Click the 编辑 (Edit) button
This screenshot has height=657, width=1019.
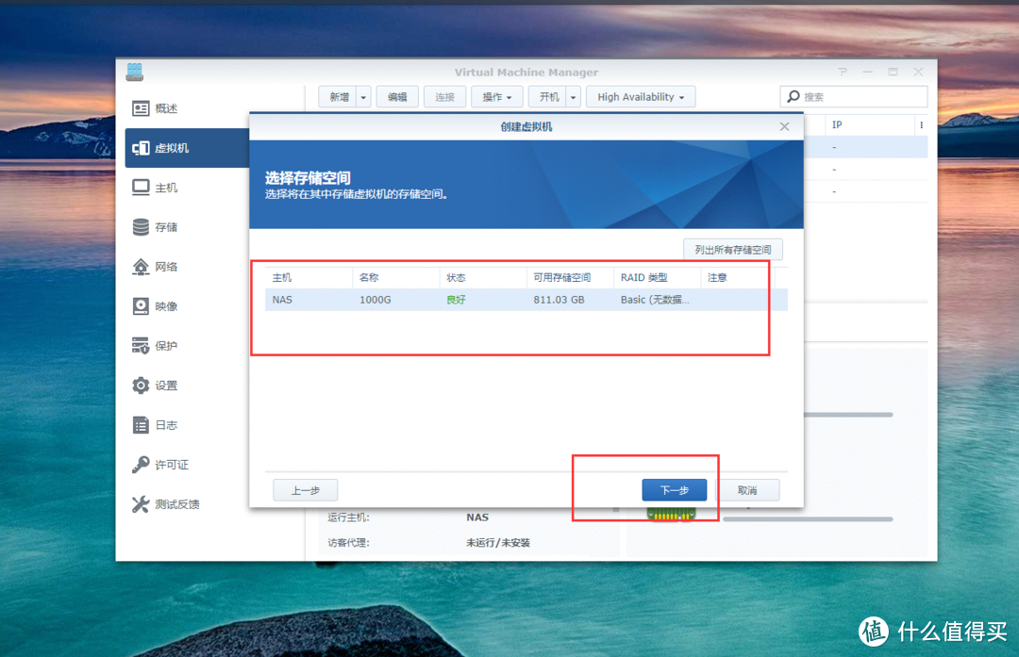397,97
